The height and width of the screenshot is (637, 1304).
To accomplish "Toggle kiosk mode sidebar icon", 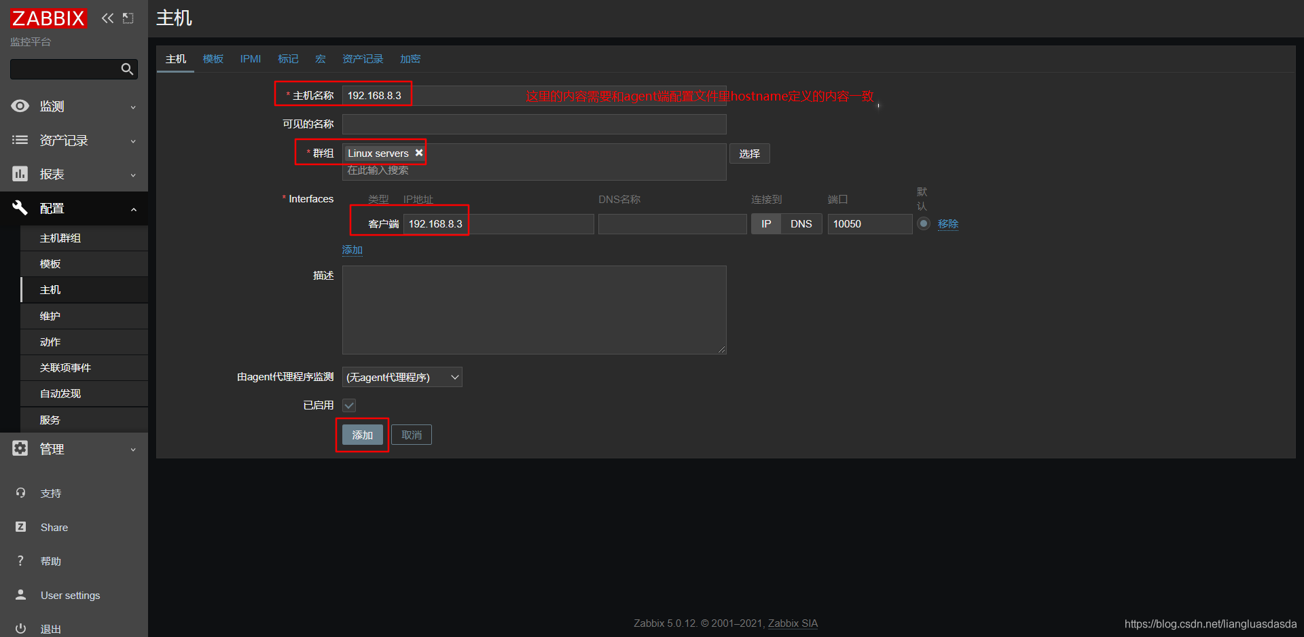I will tap(128, 18).
